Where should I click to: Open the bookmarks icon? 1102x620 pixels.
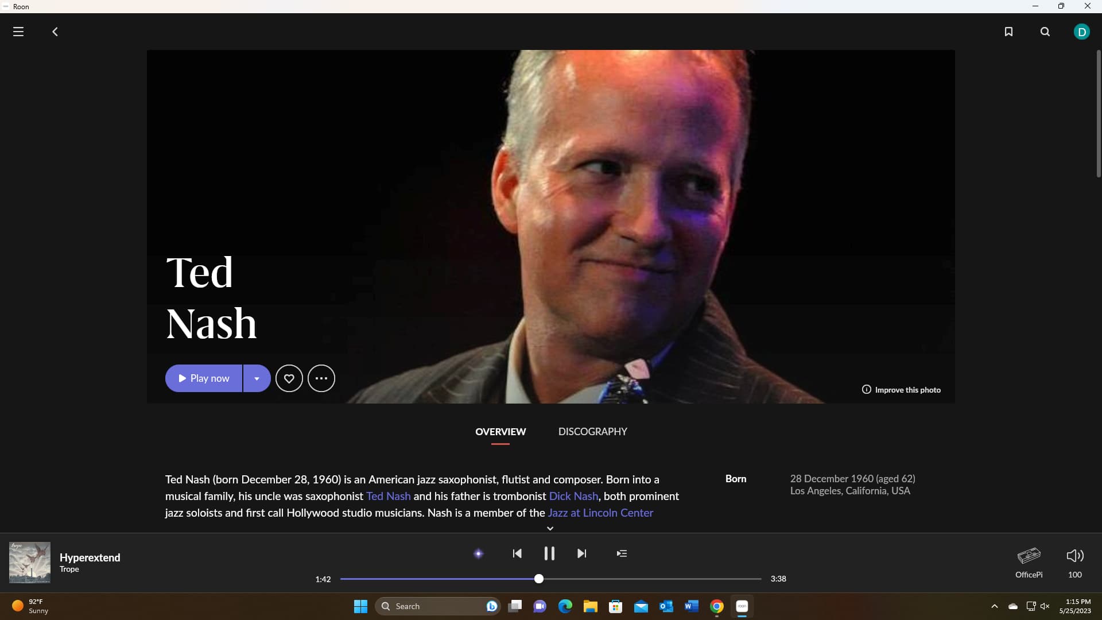pos(1008,32)
